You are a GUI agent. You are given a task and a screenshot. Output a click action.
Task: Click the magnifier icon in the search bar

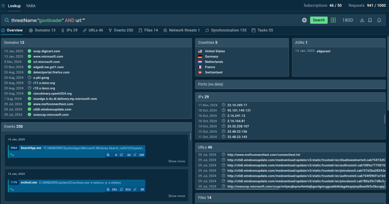(6, 20)
